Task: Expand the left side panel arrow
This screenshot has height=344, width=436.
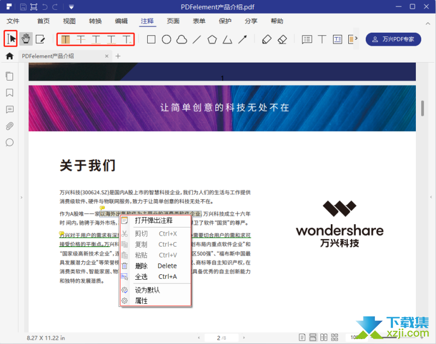Action: click(21, 198)
